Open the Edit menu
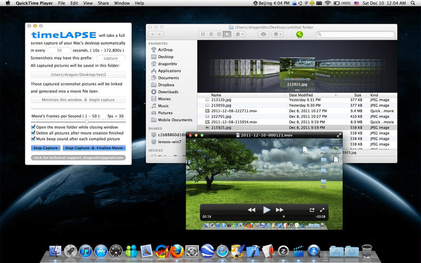421x263 pixels. (x=74, y=3)
